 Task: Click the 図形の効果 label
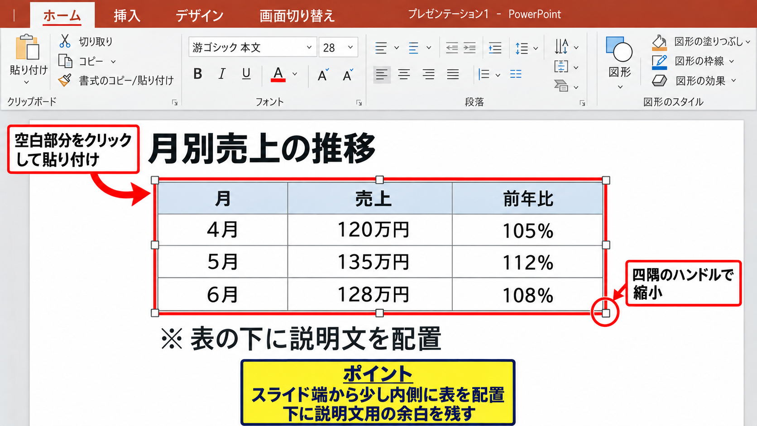(700, 81)
